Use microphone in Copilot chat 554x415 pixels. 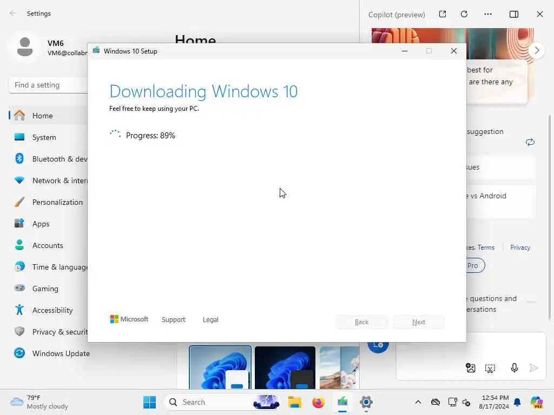pyautogui.click(x=515, y=368)
